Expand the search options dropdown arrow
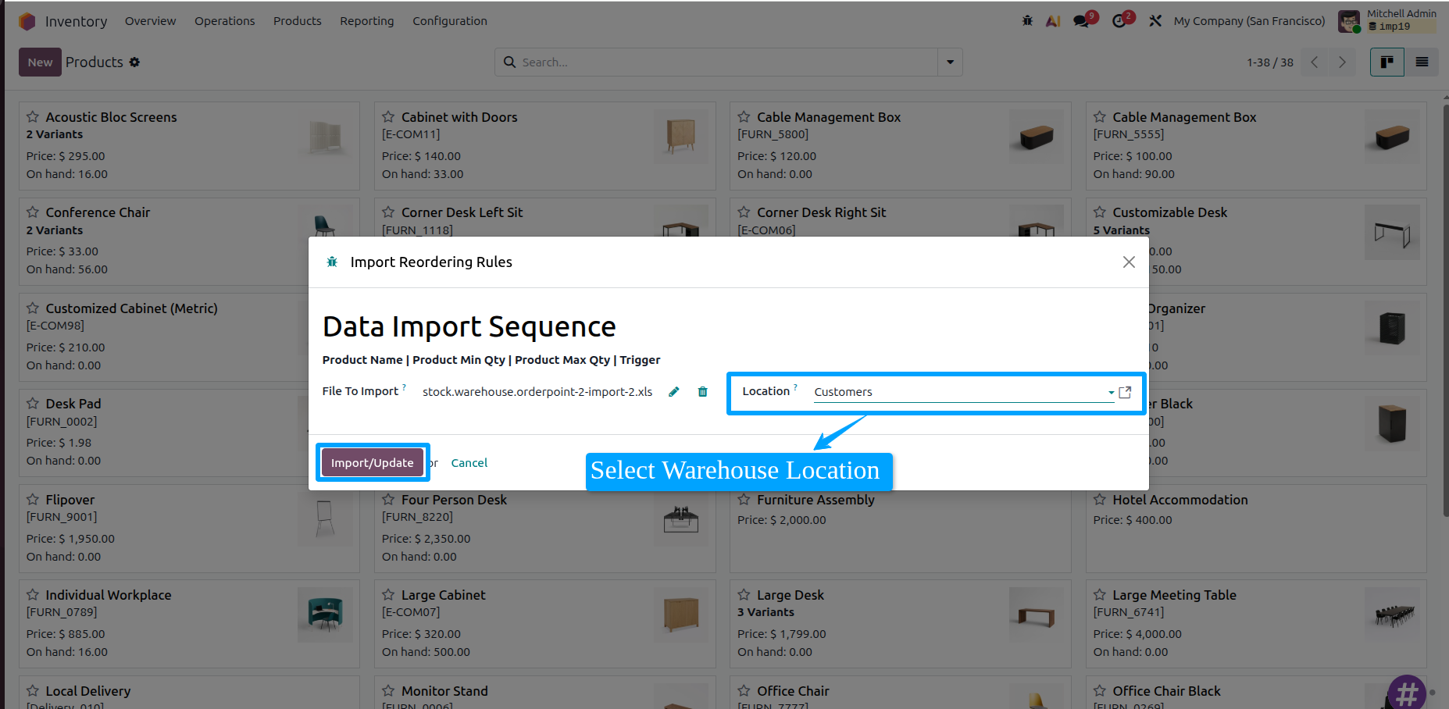 [x=950, y=62]
